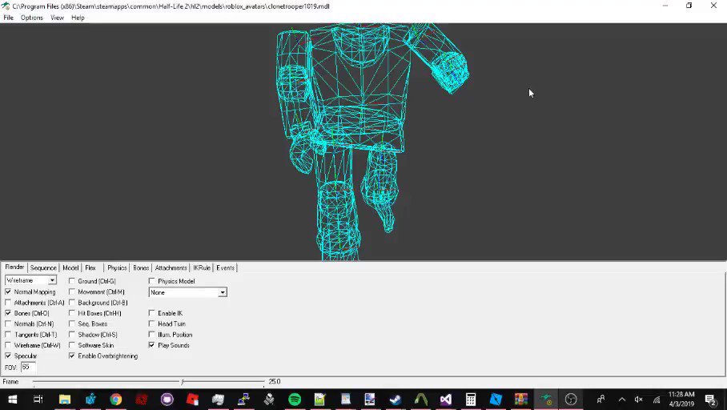
Task: Open the purple chat app taskbar icon
Action: tap(167, 399)
